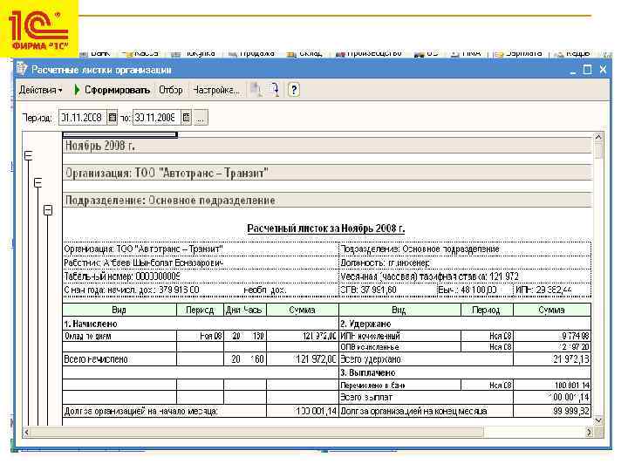
Task: Click the period end date field
Action: (x=157, y=118)
